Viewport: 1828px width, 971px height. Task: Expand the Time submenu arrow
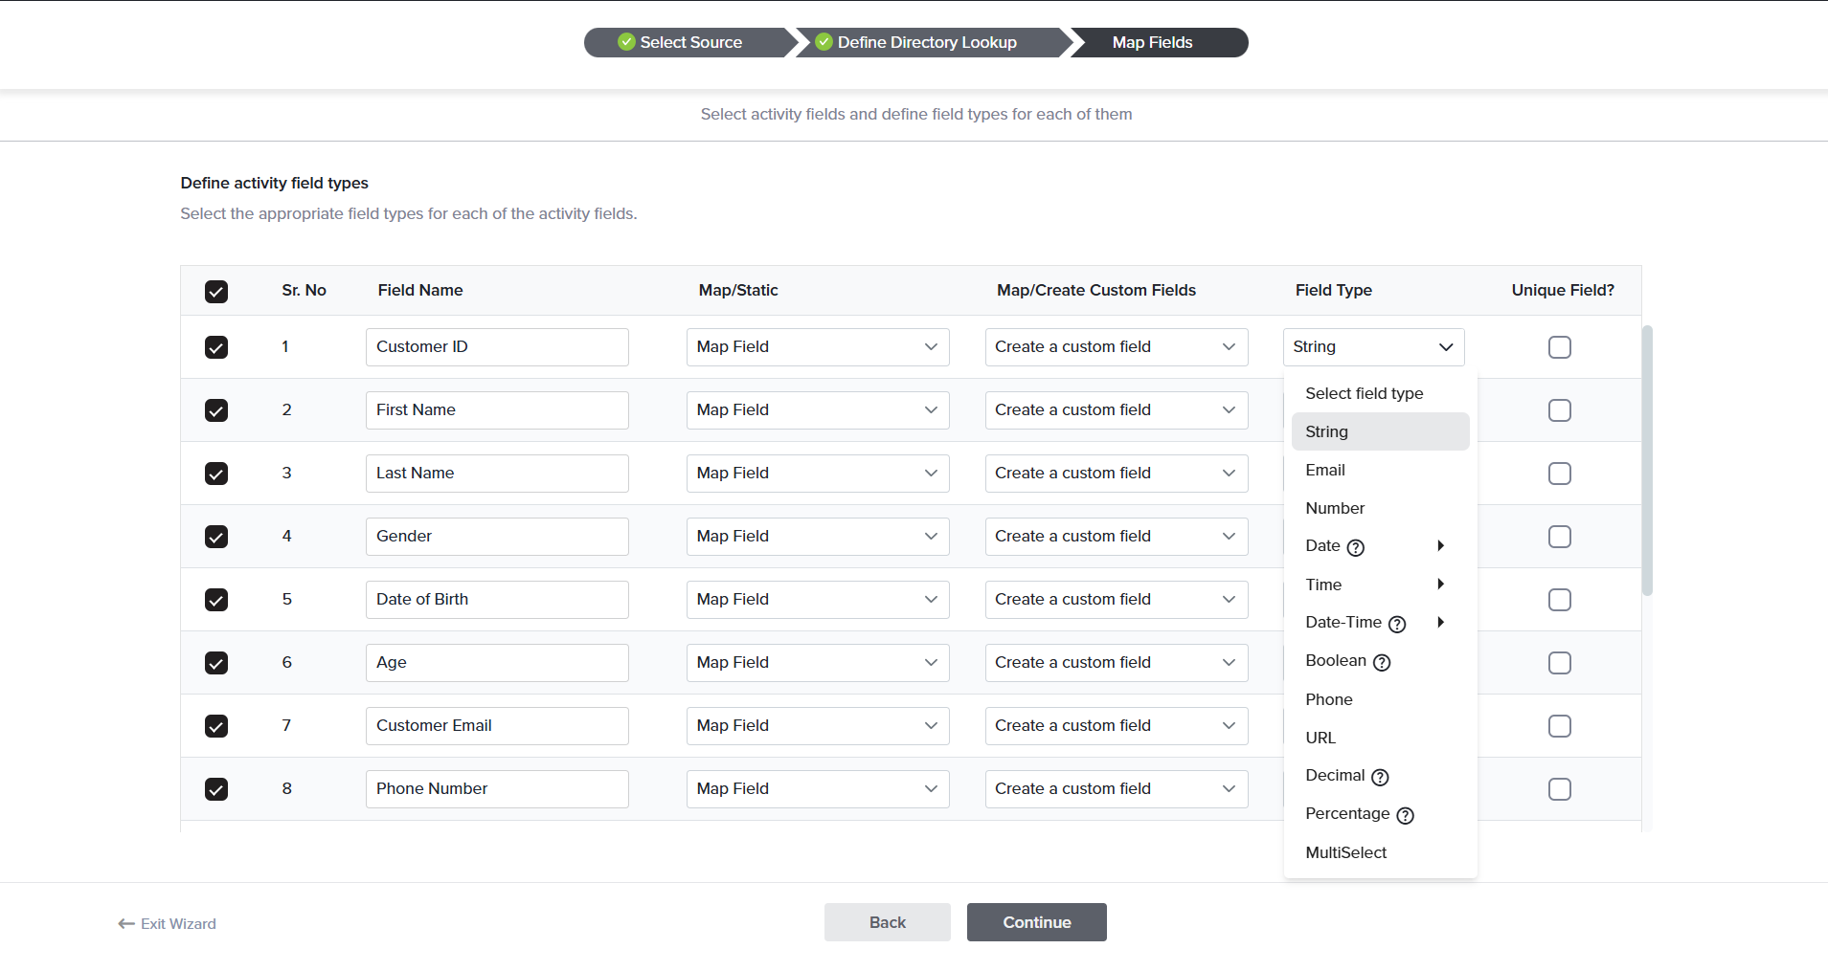[x=1440, y=585]
